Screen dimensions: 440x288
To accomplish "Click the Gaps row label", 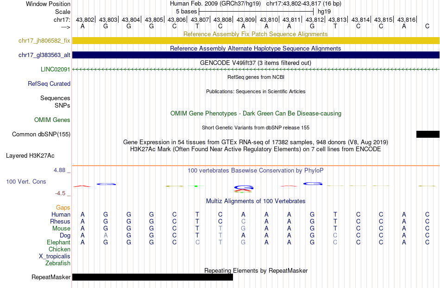I will point(63,207).
